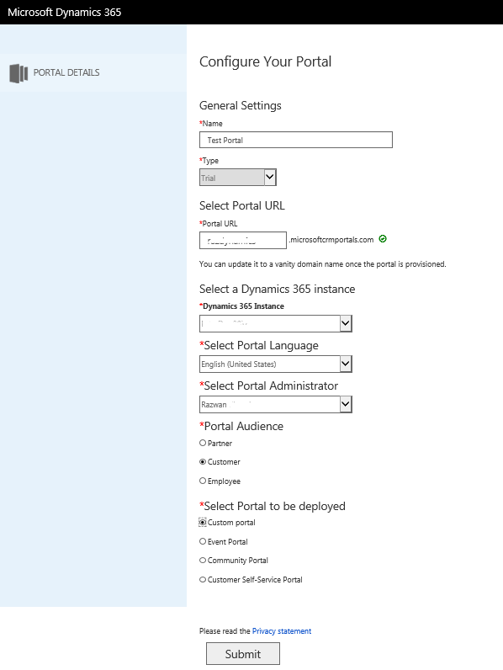The width and height of the screenshot is (503, 670).
Task: Choose the Community Portal option
Action: [x=203, y=561]
